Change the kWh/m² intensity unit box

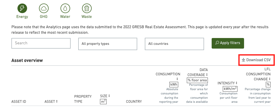[230, 89]
